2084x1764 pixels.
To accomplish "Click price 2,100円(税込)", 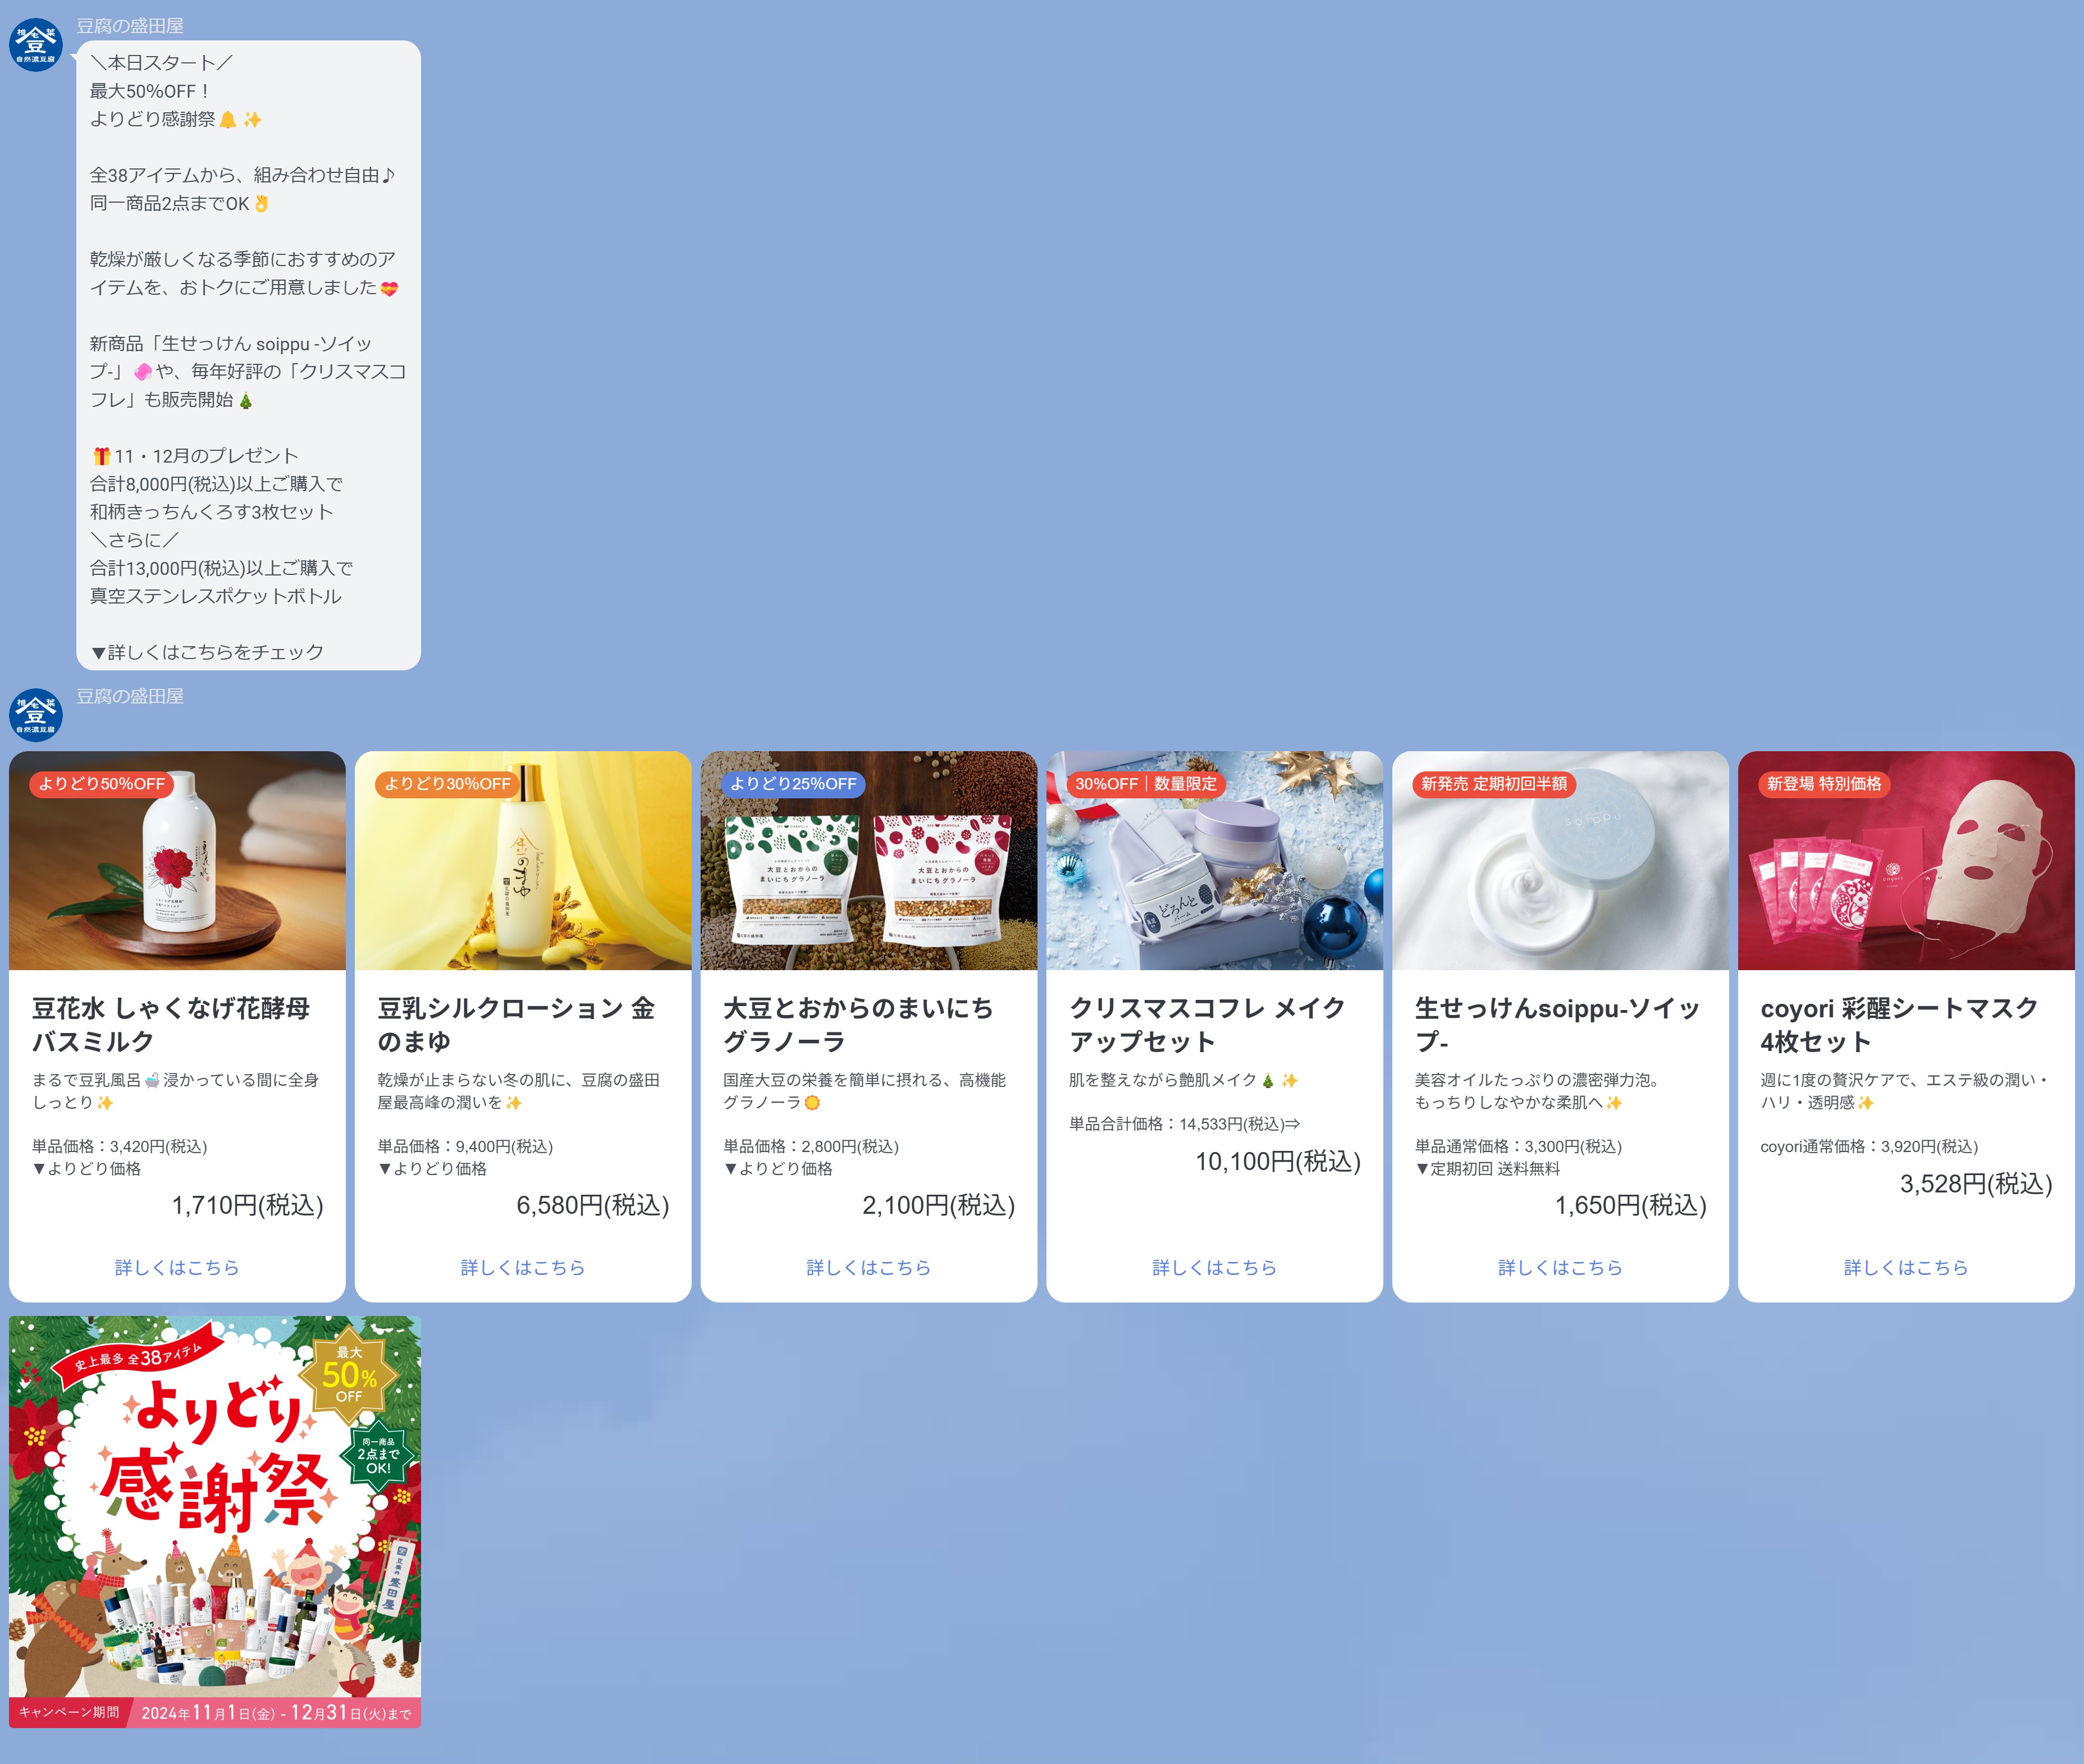I will tap(939, 1205).
